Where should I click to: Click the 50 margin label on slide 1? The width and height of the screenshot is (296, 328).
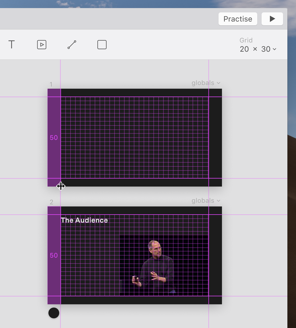[x=54, y=138]
